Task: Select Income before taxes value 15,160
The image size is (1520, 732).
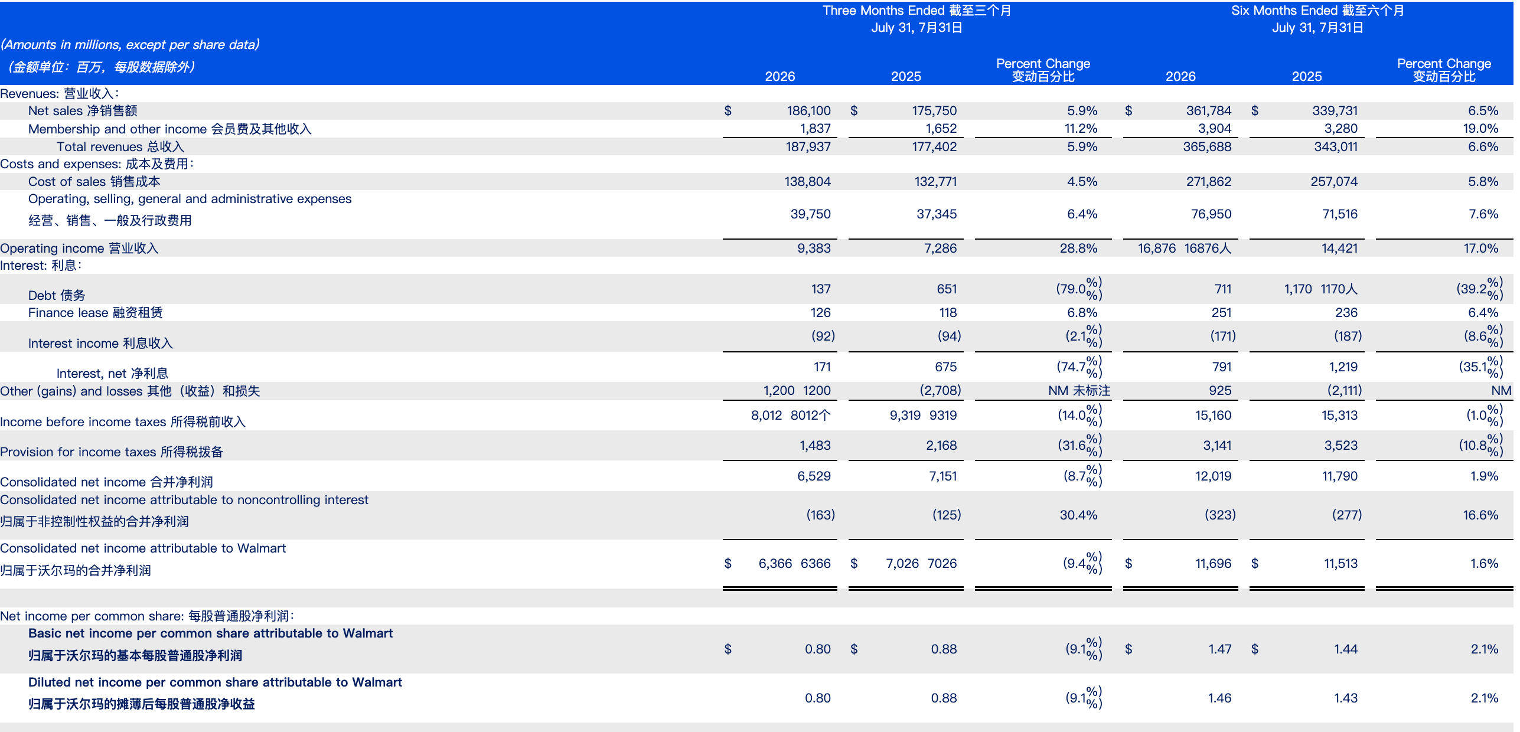Action: (1213, 416)
